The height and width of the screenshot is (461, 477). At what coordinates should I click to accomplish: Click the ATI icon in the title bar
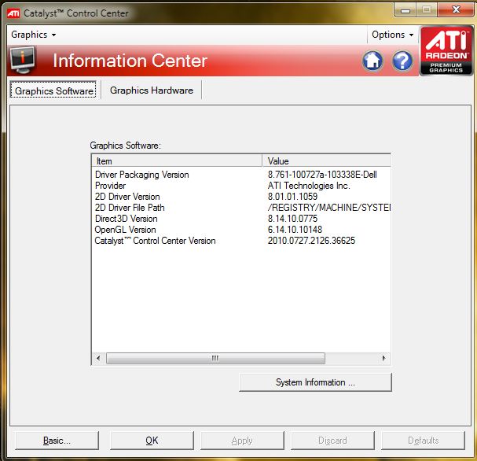(x=13, y=13)
